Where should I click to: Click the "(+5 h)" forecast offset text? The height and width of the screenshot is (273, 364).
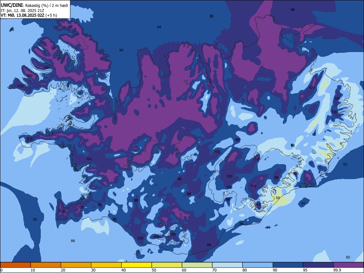coord(51,15)
